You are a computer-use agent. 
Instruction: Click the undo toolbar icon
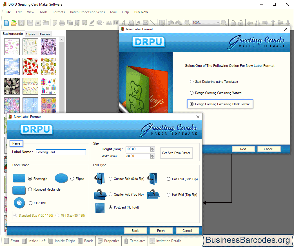[x=171, y=23]
